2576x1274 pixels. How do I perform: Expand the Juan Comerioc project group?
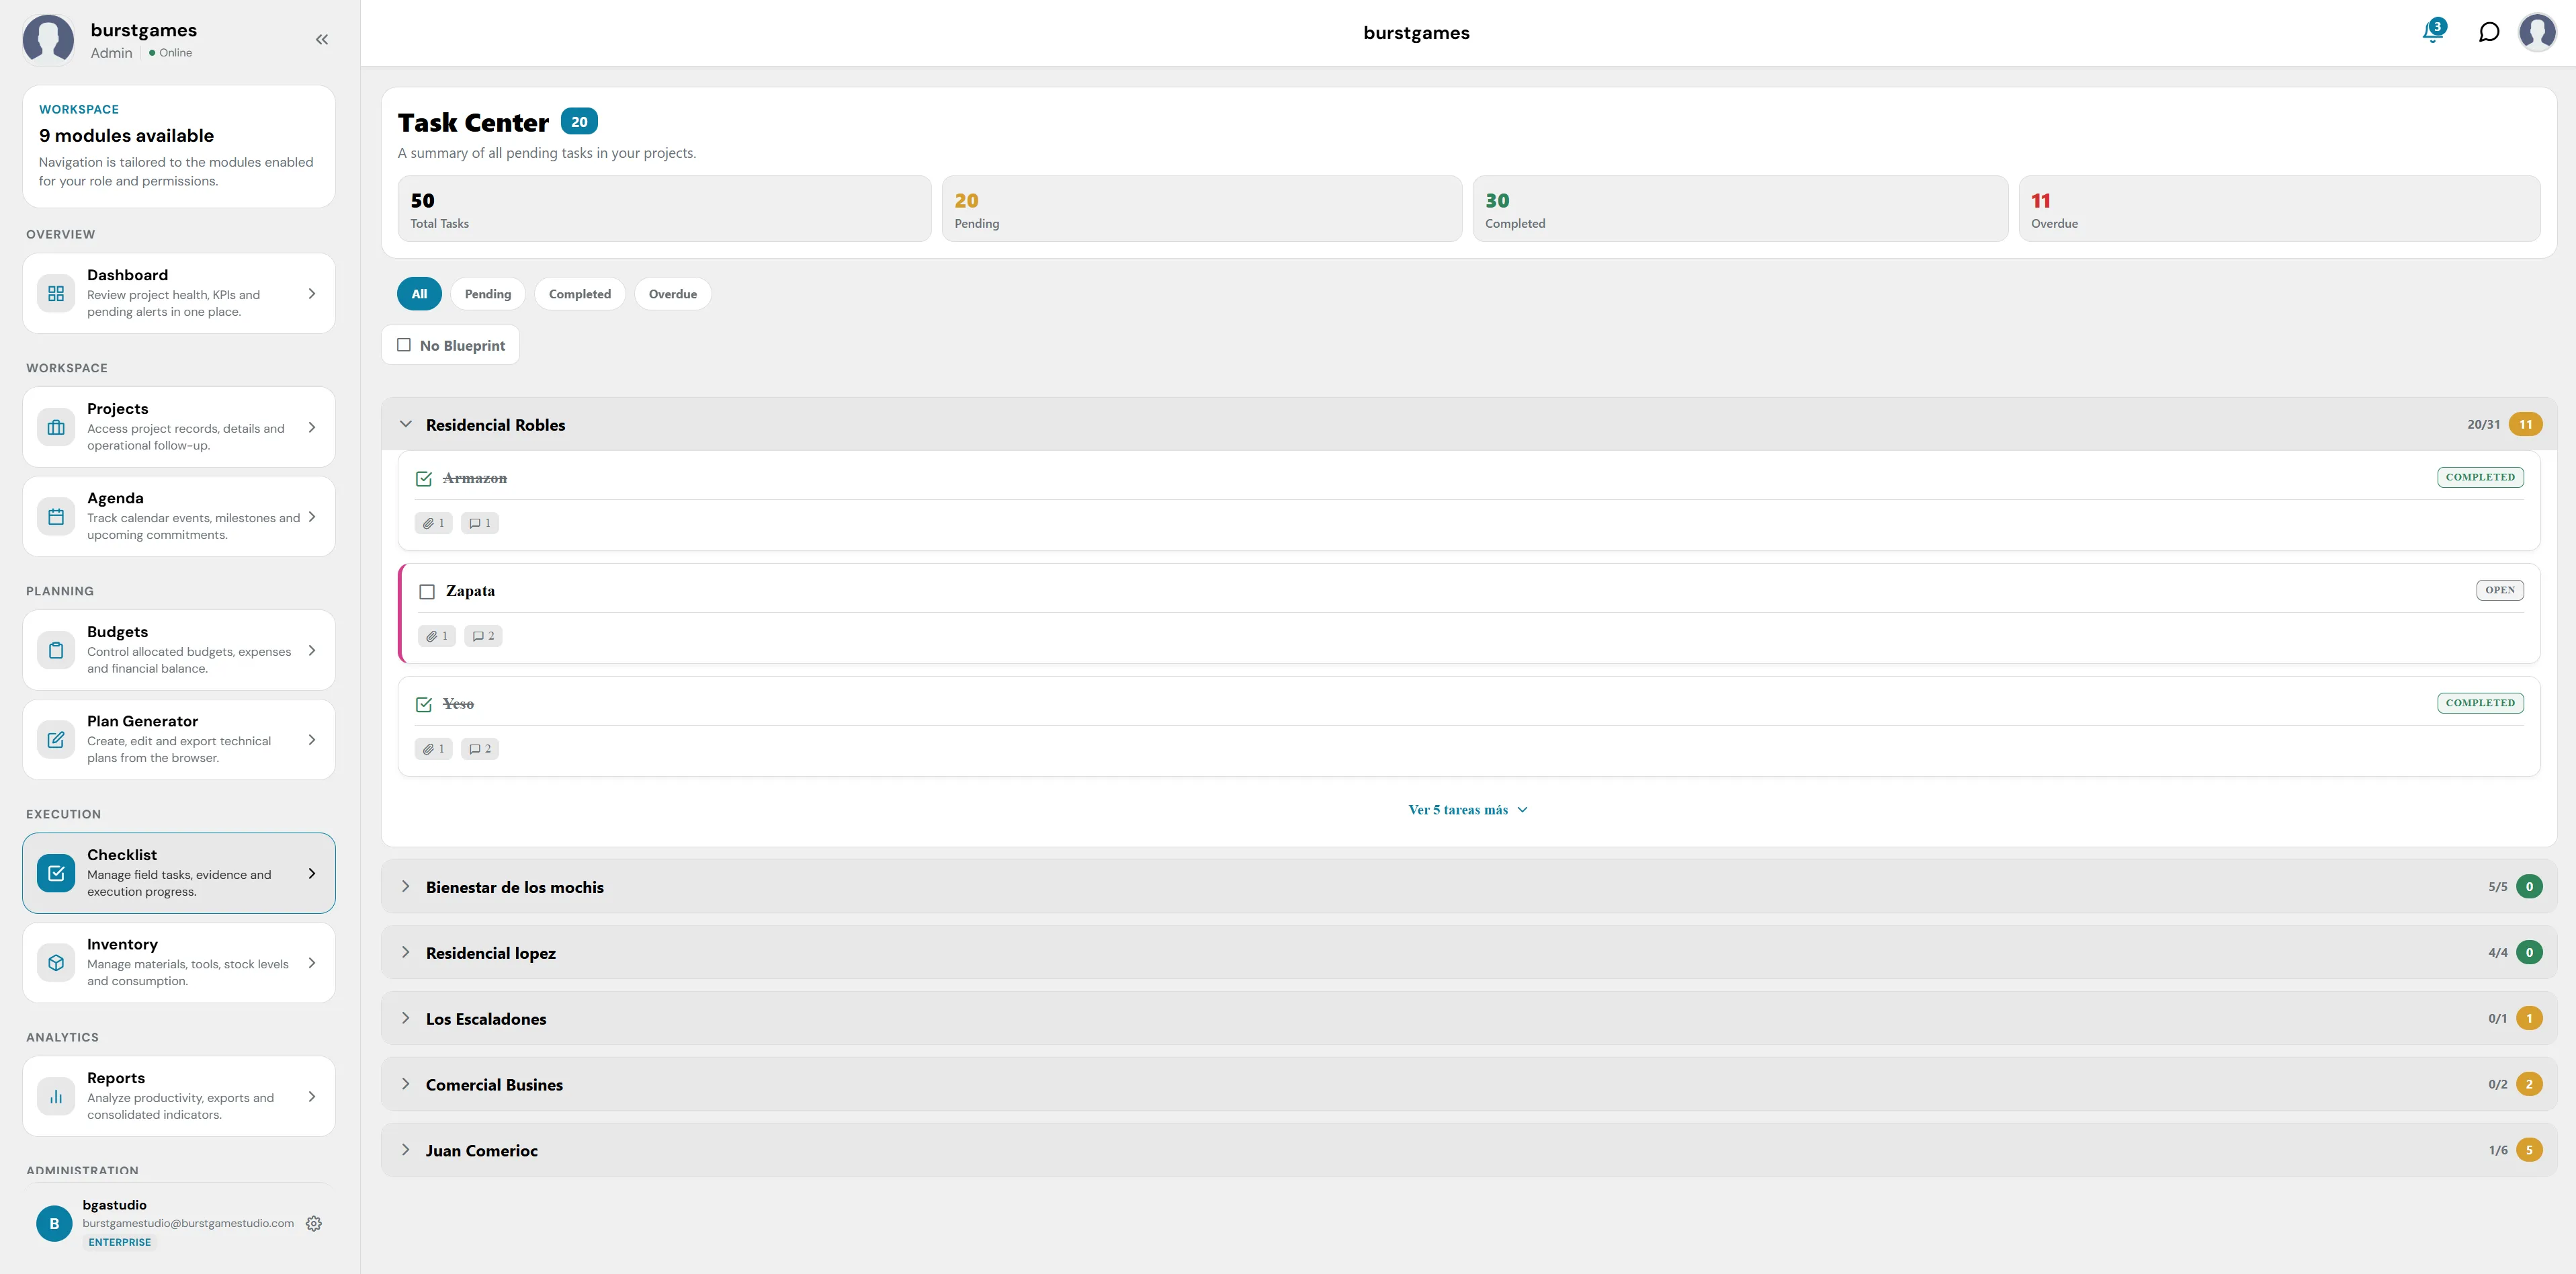[x=406, y=1150]
